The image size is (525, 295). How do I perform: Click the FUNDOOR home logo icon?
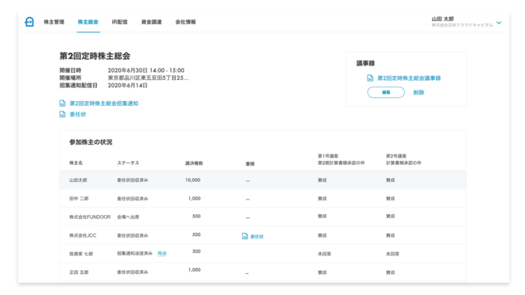29,22
